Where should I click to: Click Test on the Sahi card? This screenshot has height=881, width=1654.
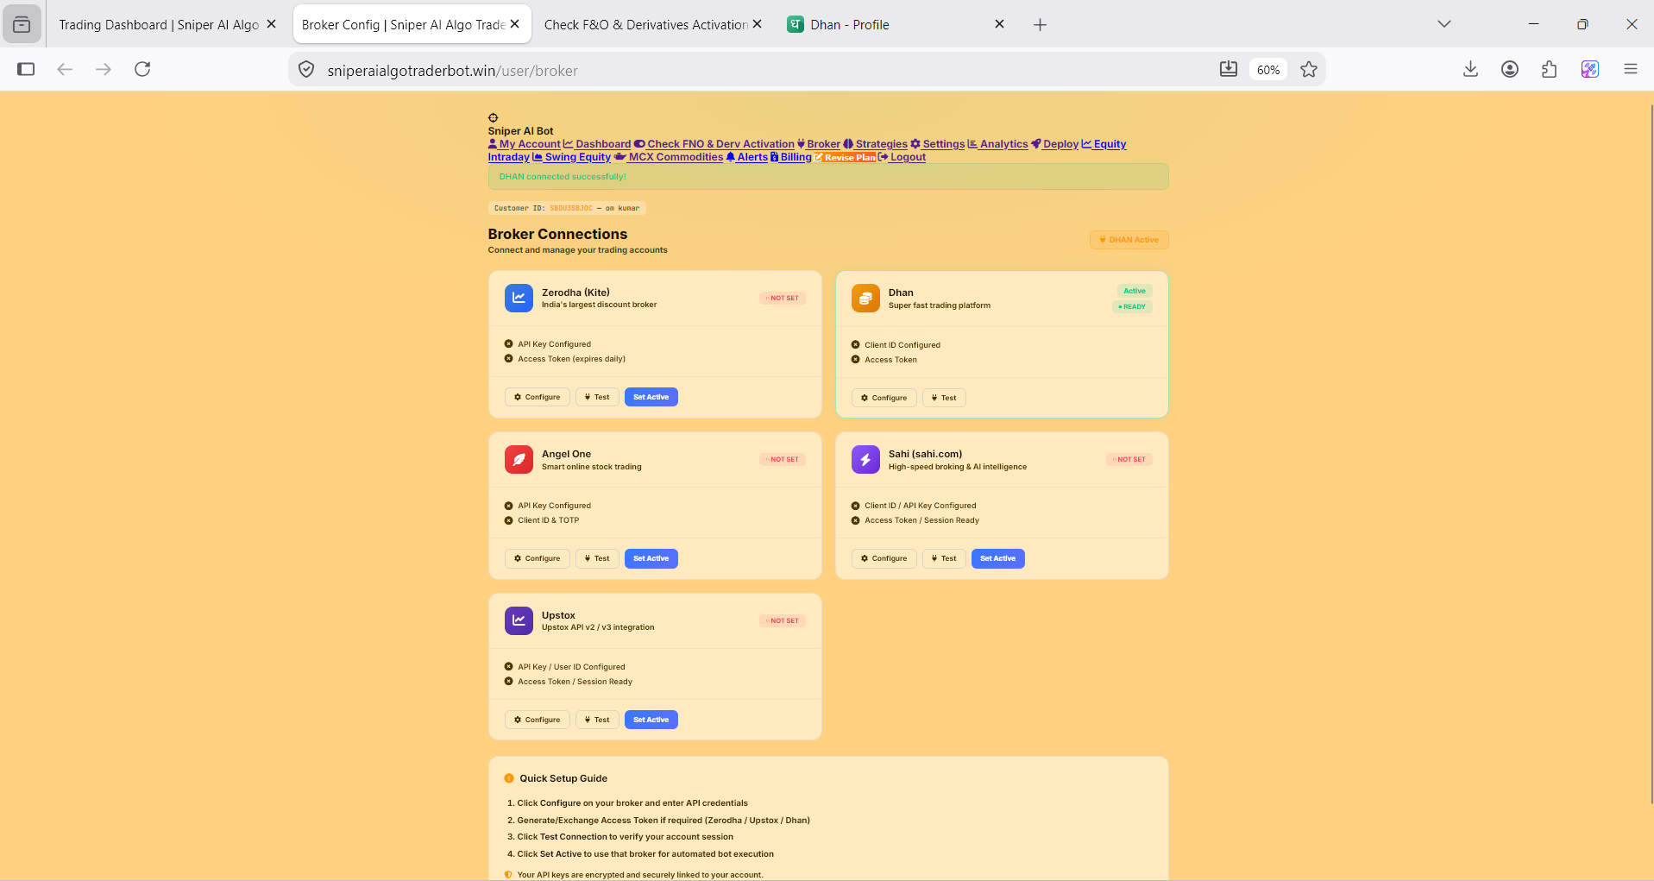(944, 558)
